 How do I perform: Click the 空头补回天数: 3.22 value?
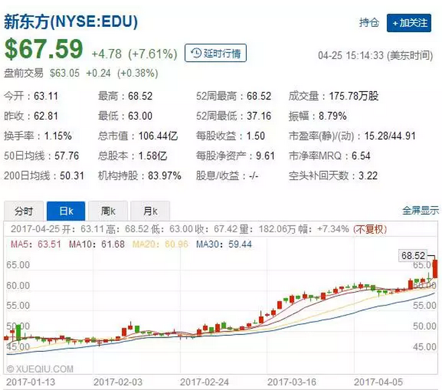pyautogui.click(x=368, y=176)
